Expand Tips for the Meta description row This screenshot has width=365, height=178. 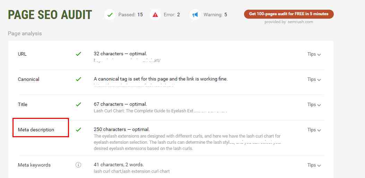pos(314,130)
